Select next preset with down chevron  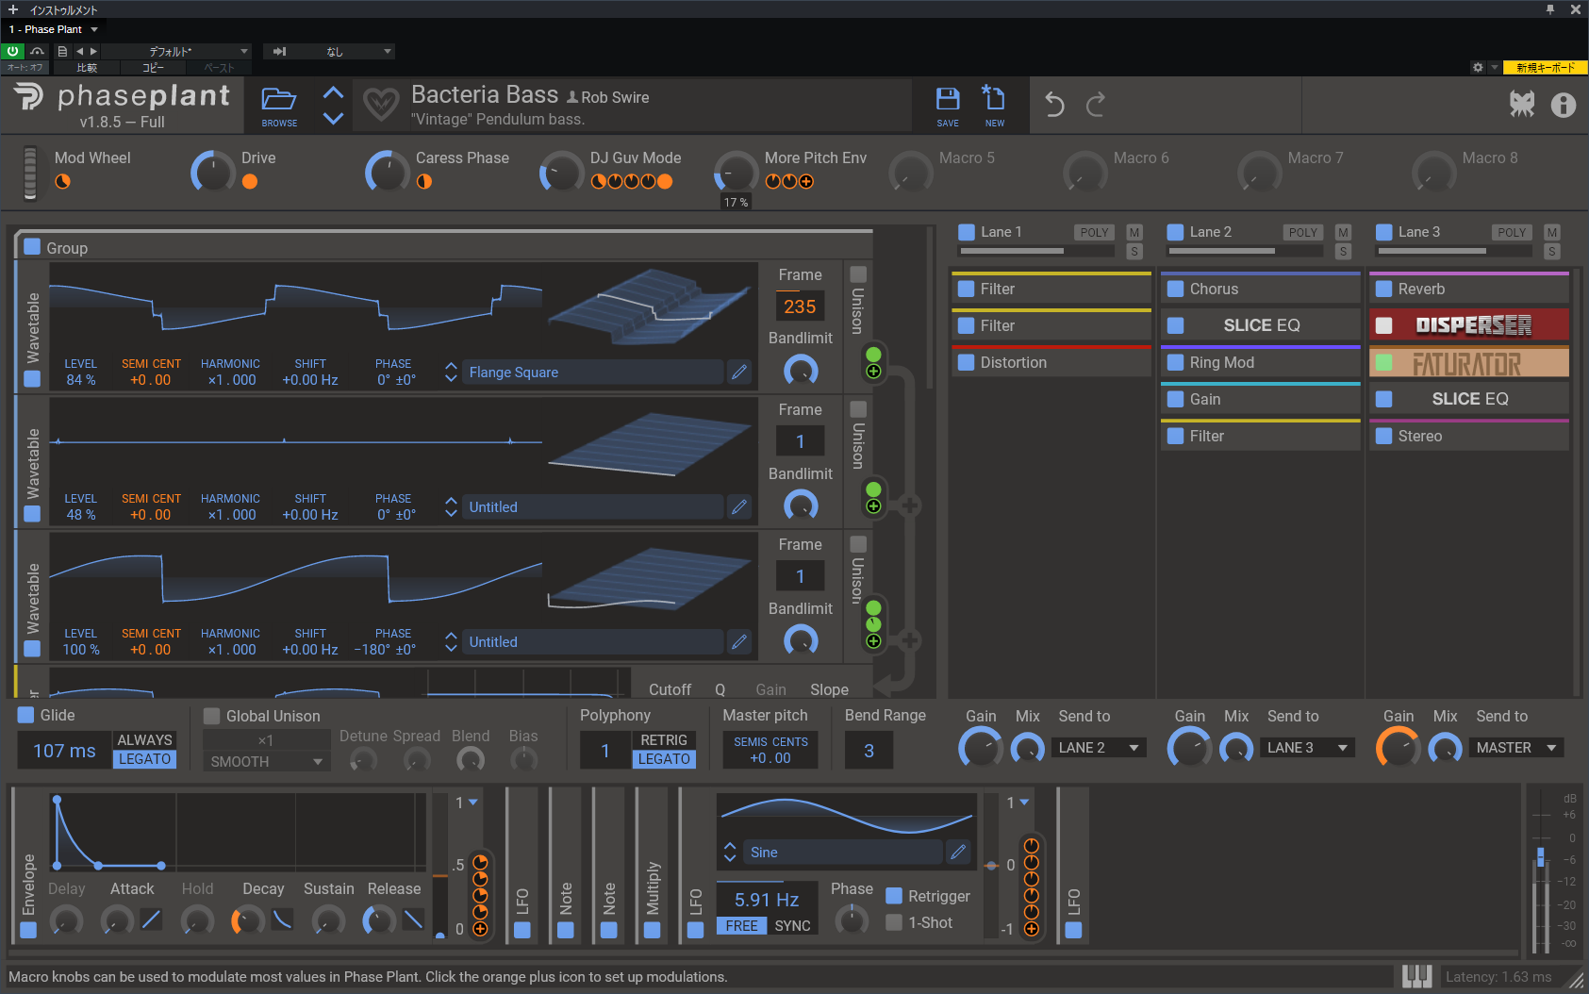pos(333,119)
